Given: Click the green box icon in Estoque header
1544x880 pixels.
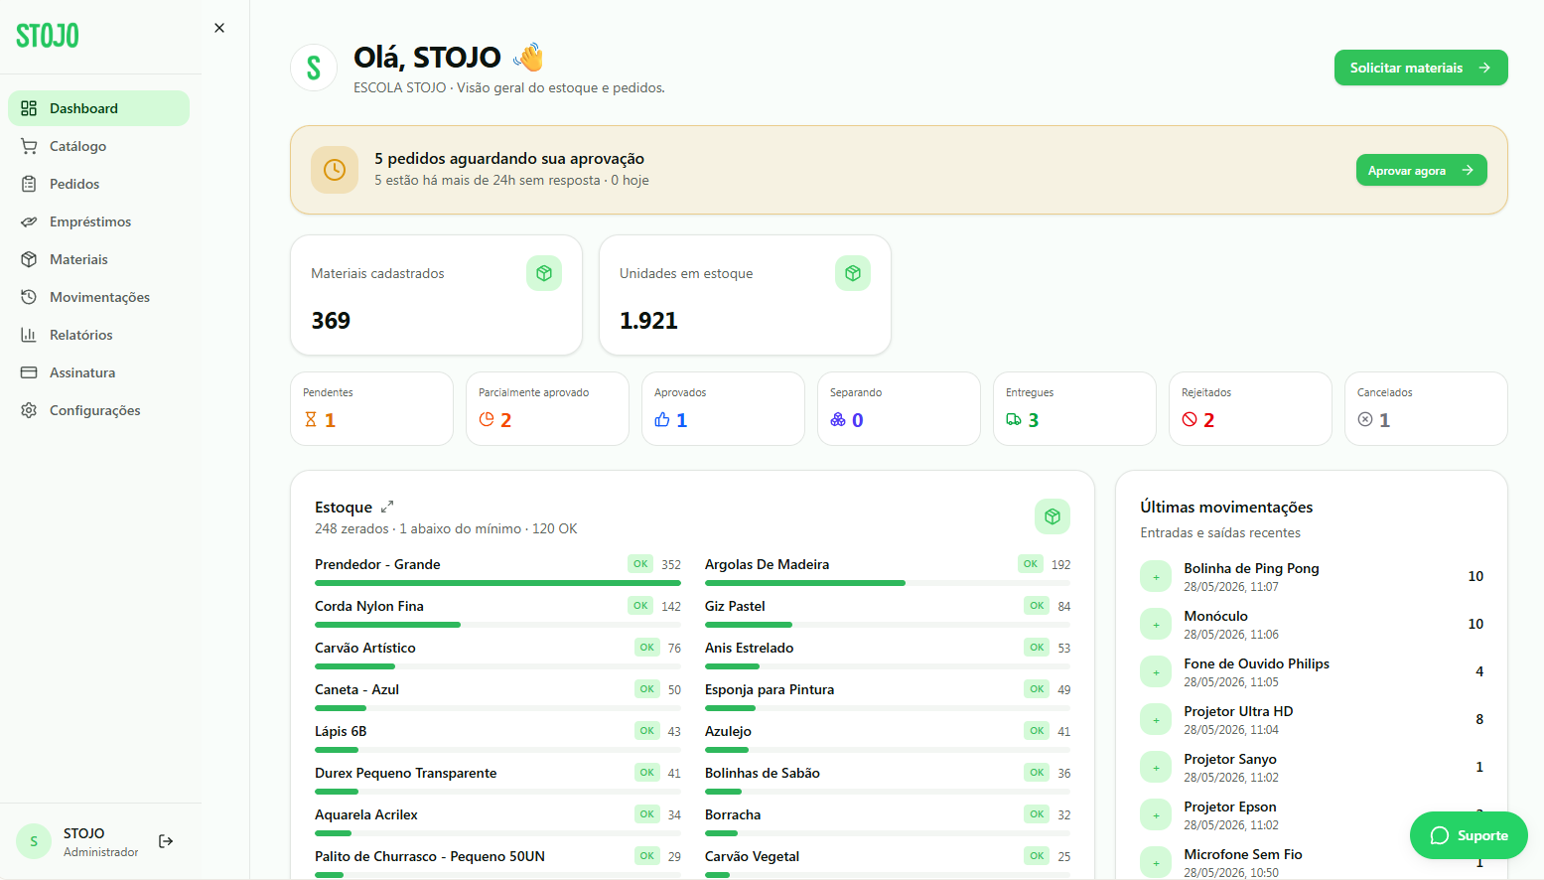Looking at the screenshot, I should tap(1053, 516).
